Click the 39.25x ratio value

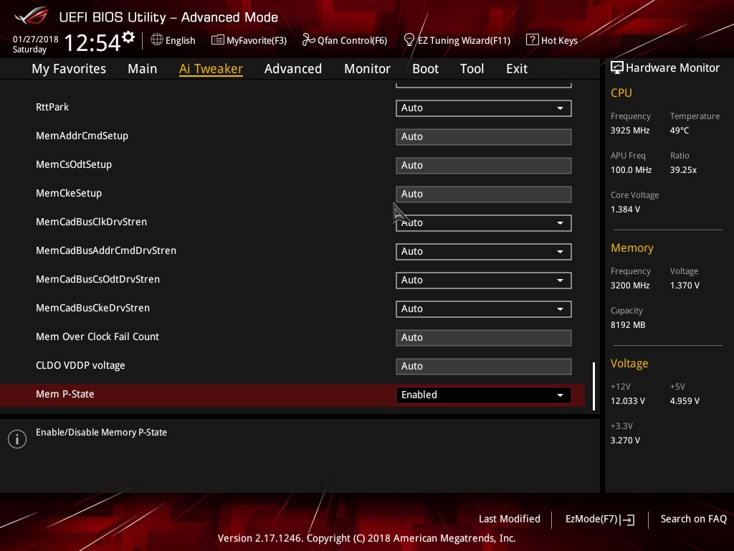pos(683,170)
